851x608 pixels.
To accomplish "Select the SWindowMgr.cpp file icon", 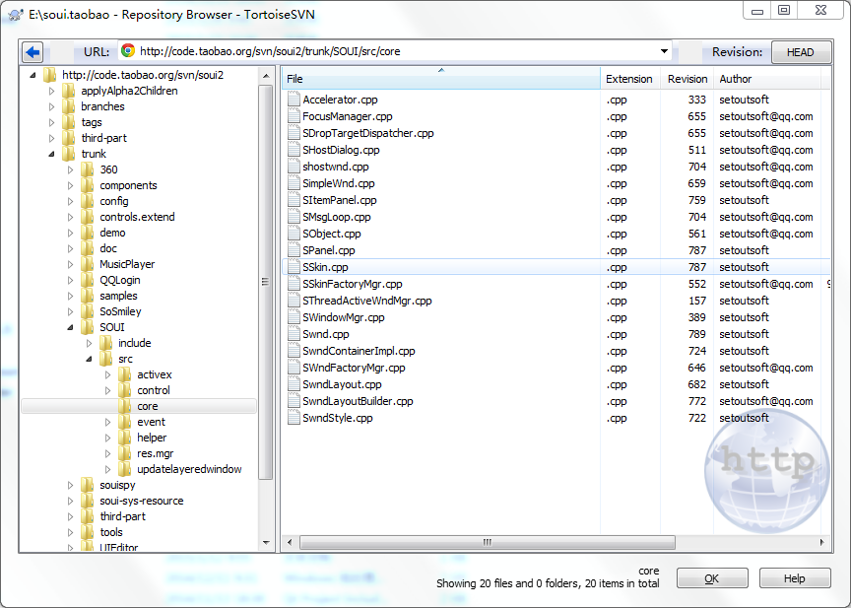I will click(x=294, y=317).
